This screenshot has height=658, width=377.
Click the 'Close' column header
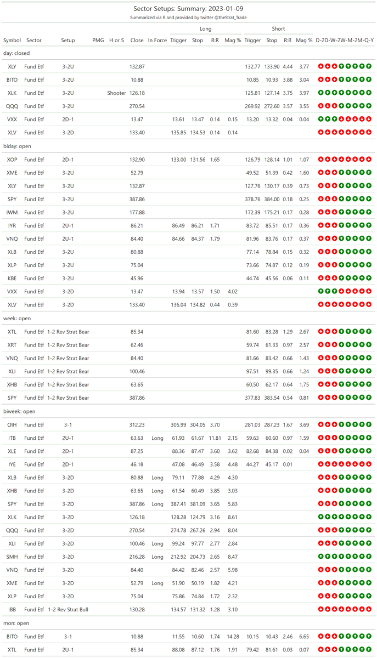tap(137, 41)
